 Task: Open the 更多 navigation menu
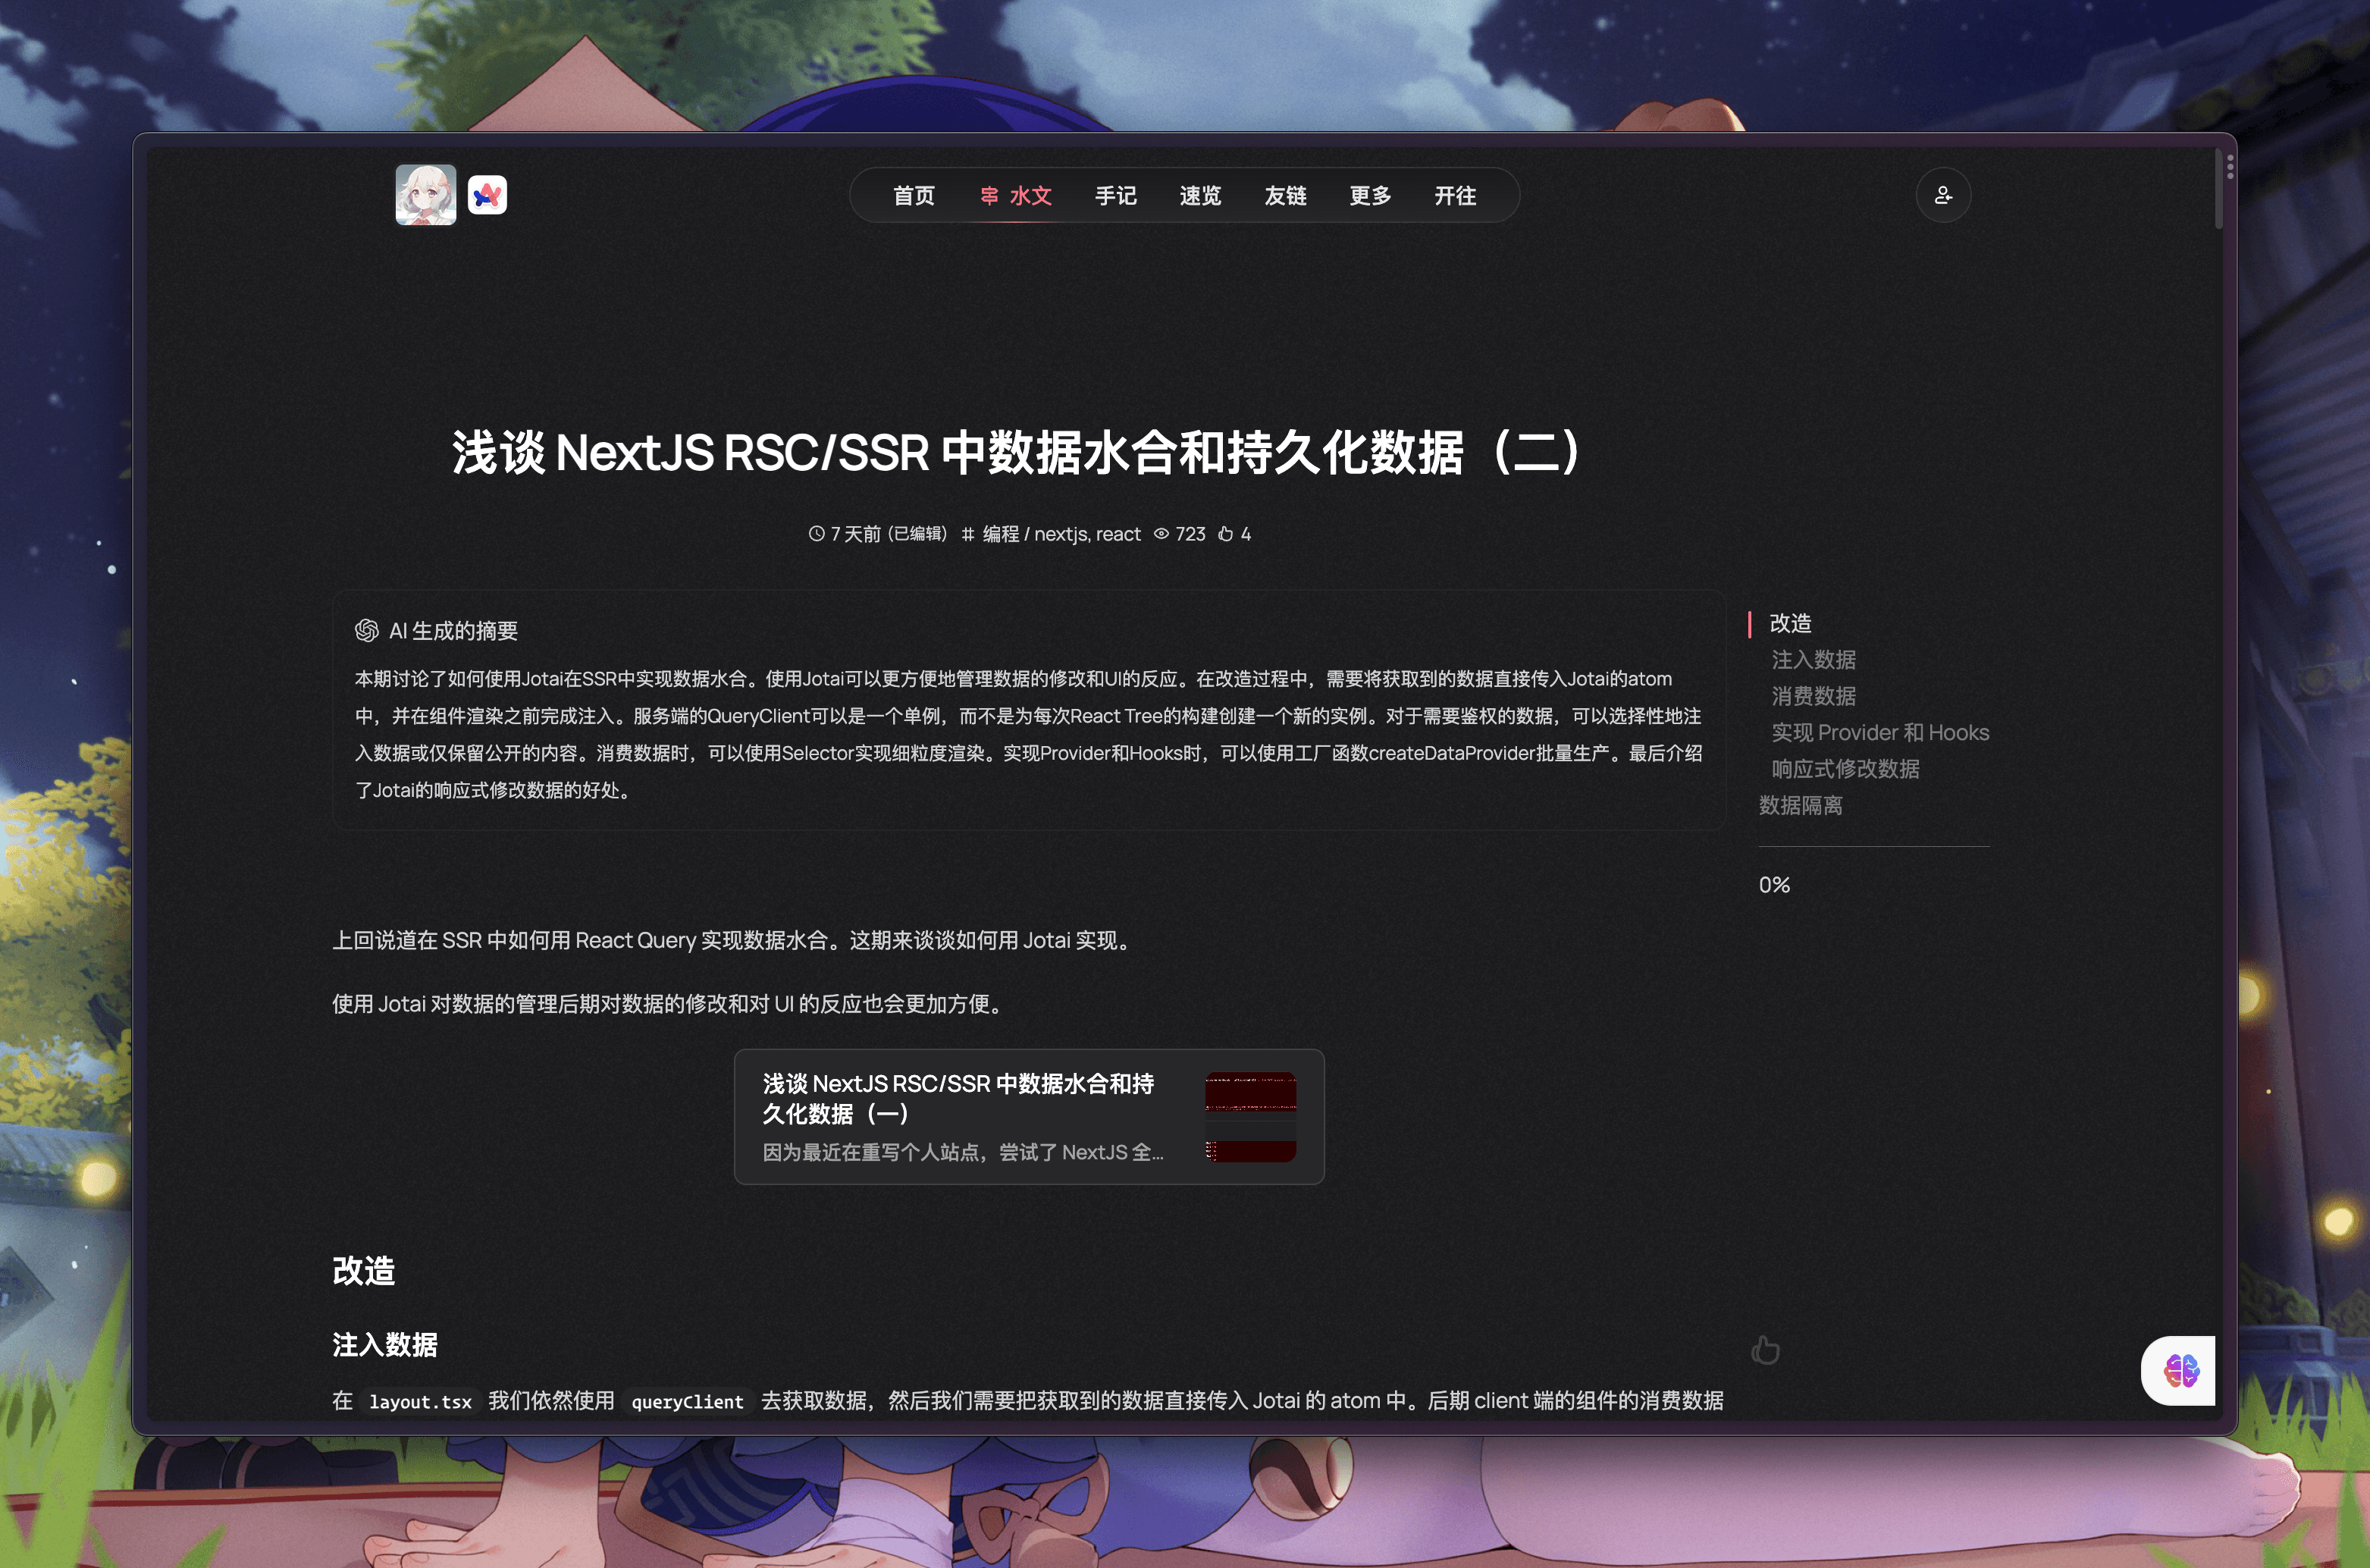pyautogui.click(x=1370, y=195)
